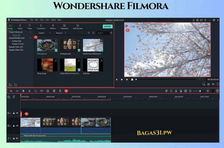Click the Delete trash icon in toolbar
Screen dimensions: 224x148
[x=23, y=91]
